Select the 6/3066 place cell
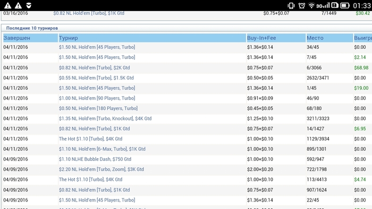 [x=314, y=68]
